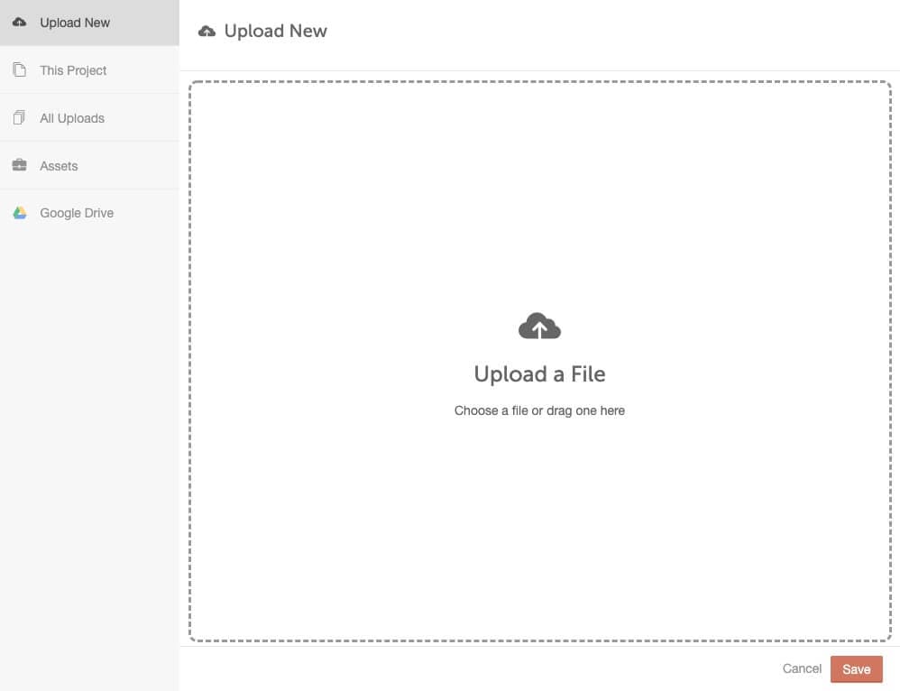Click 'Choose a file or drag one here'

539,410
